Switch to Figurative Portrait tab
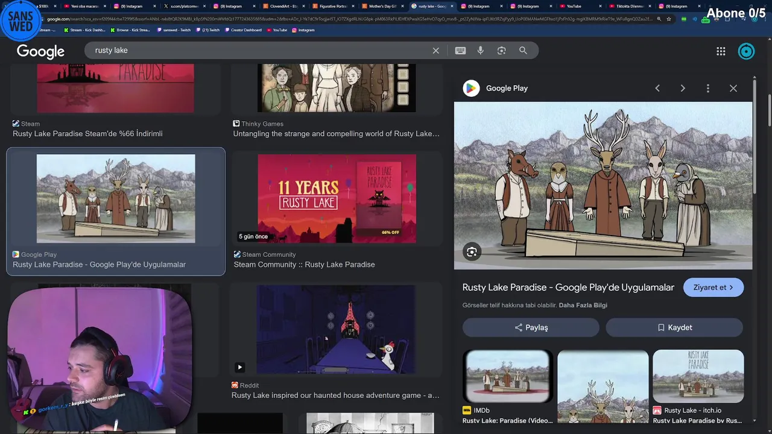Image resolution: width=772 pixels, height=434 pixels. pyautogui.click(x=332, y=6)
